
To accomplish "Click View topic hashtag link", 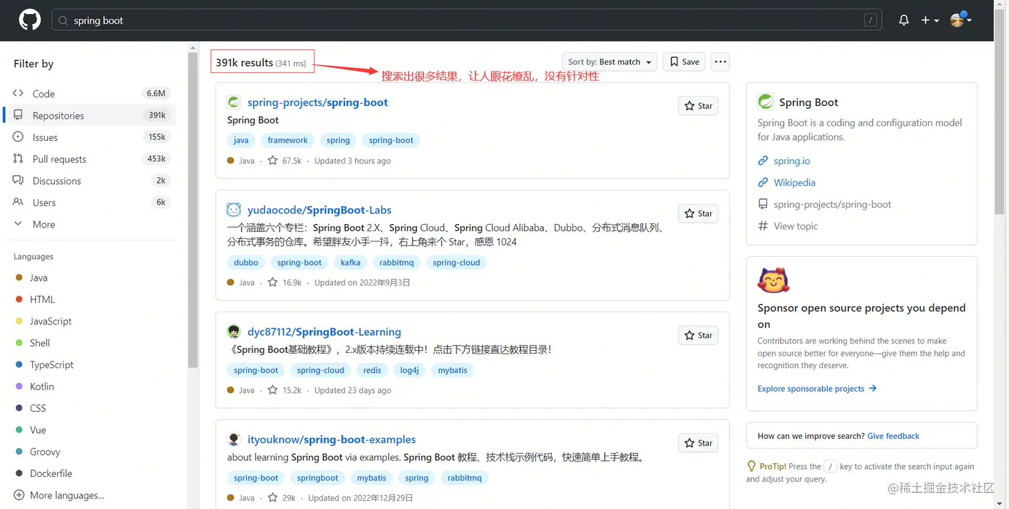I will point(795,226).
